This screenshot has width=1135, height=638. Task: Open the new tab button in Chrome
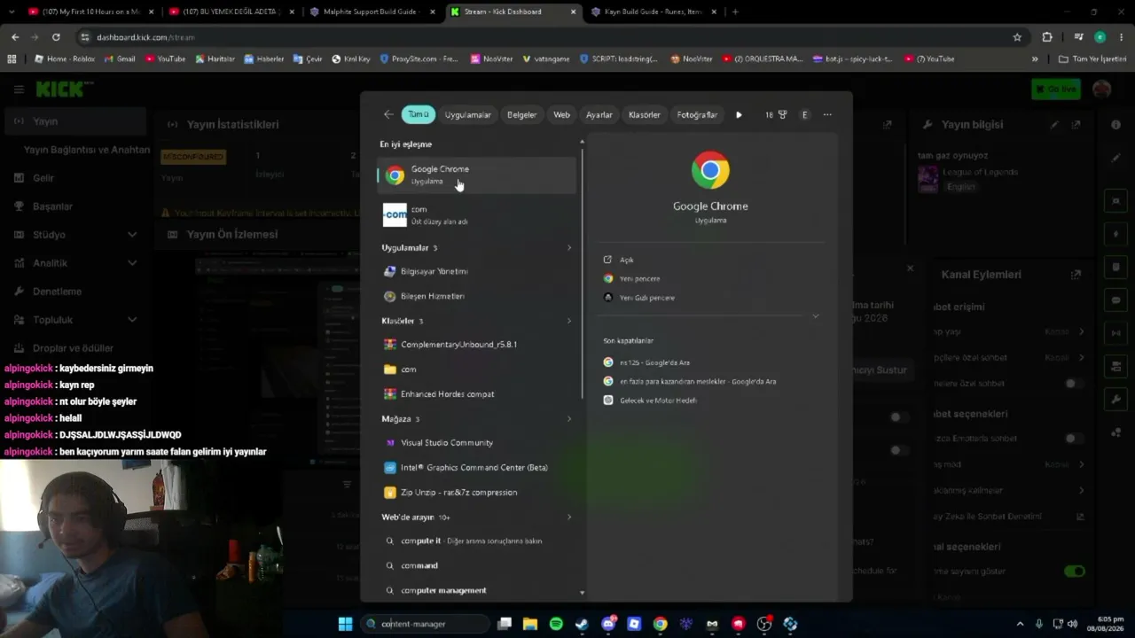(735, 12)
